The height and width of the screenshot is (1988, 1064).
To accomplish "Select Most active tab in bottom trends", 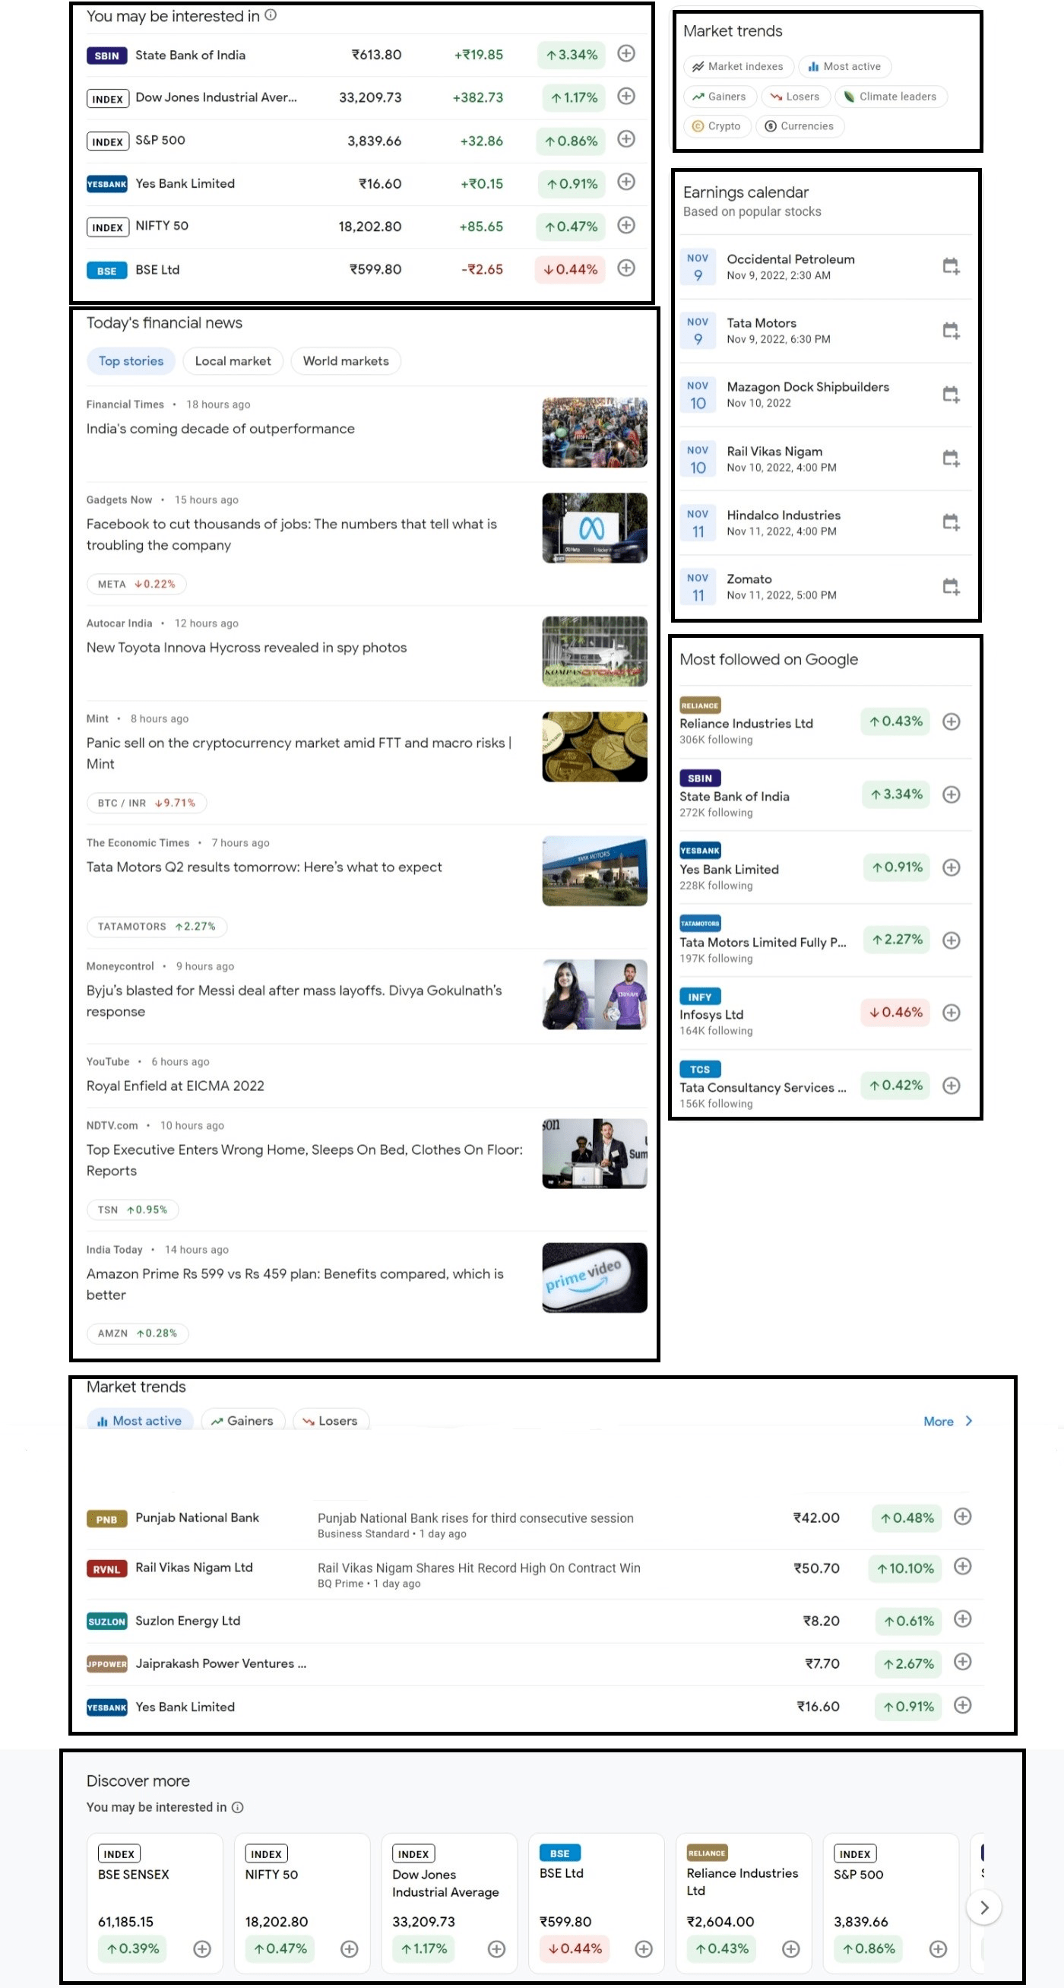I will (140, 1421).
